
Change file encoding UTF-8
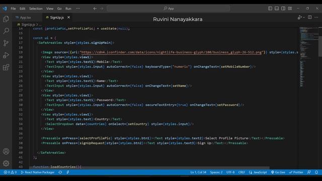(x=230, y=172)
